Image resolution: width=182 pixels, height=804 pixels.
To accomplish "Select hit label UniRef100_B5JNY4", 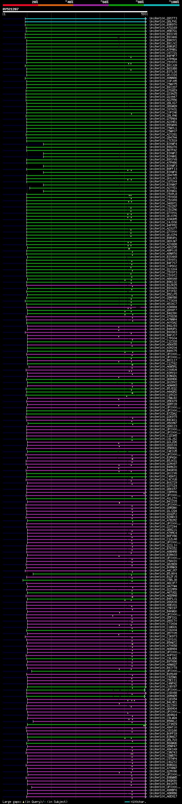I will click(163, 574).
